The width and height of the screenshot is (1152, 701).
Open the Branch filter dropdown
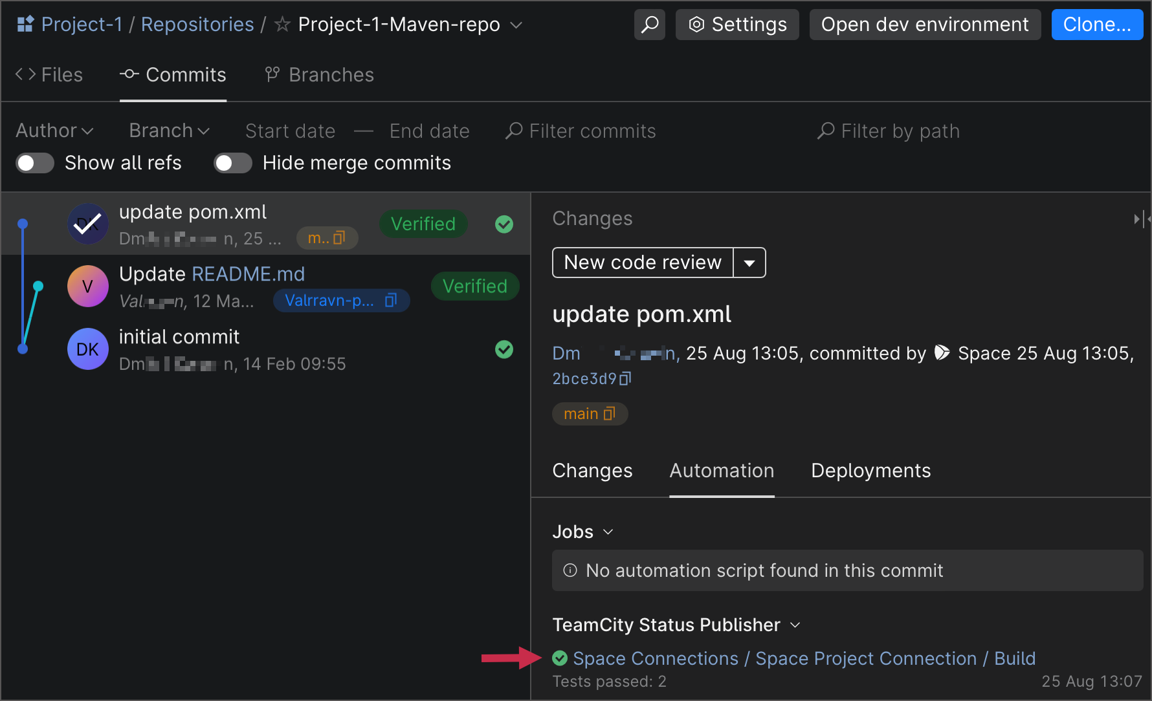169,131
